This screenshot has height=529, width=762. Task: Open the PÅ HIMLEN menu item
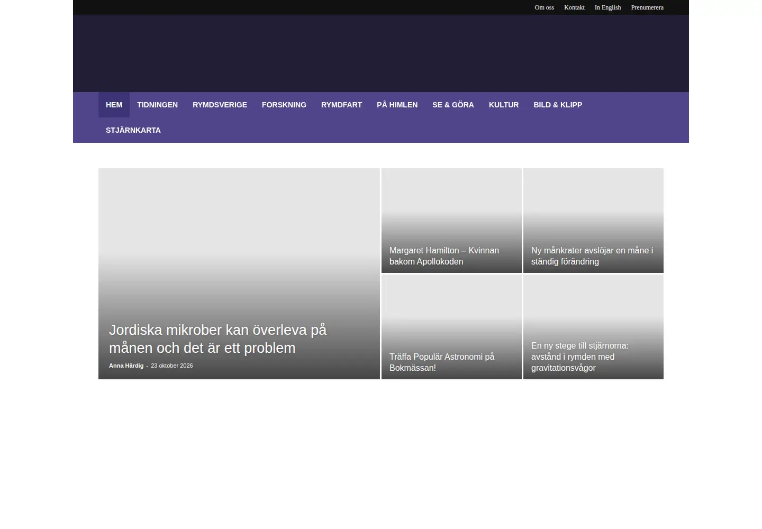coord(397,105)
